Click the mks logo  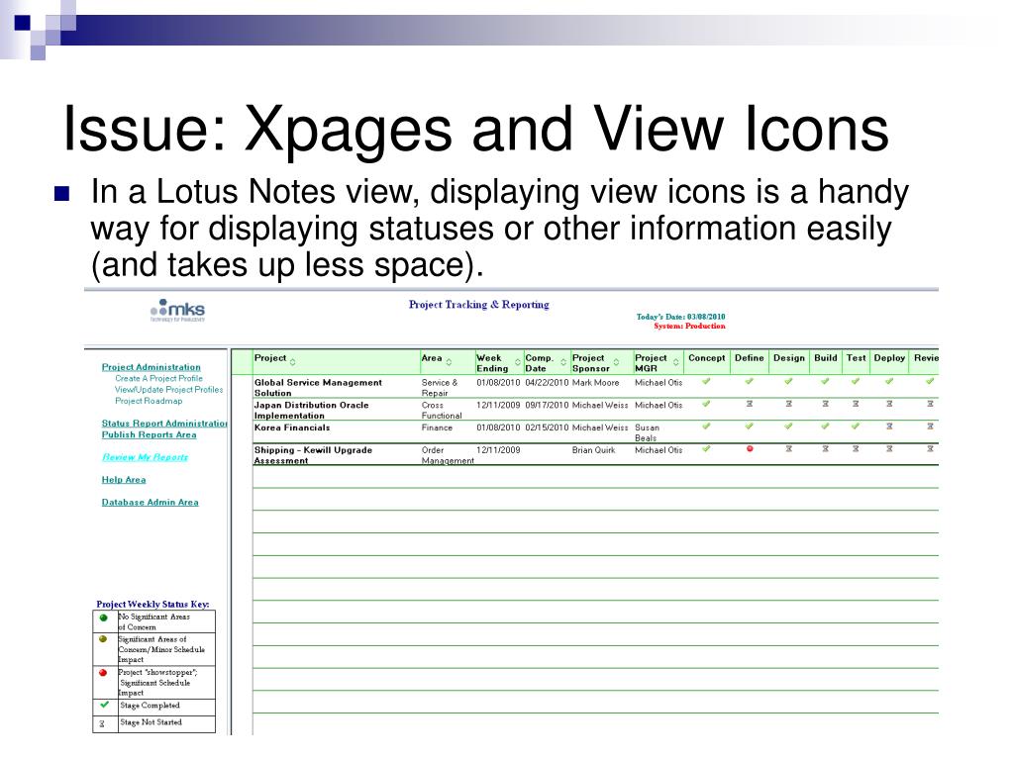coord(178,310)
